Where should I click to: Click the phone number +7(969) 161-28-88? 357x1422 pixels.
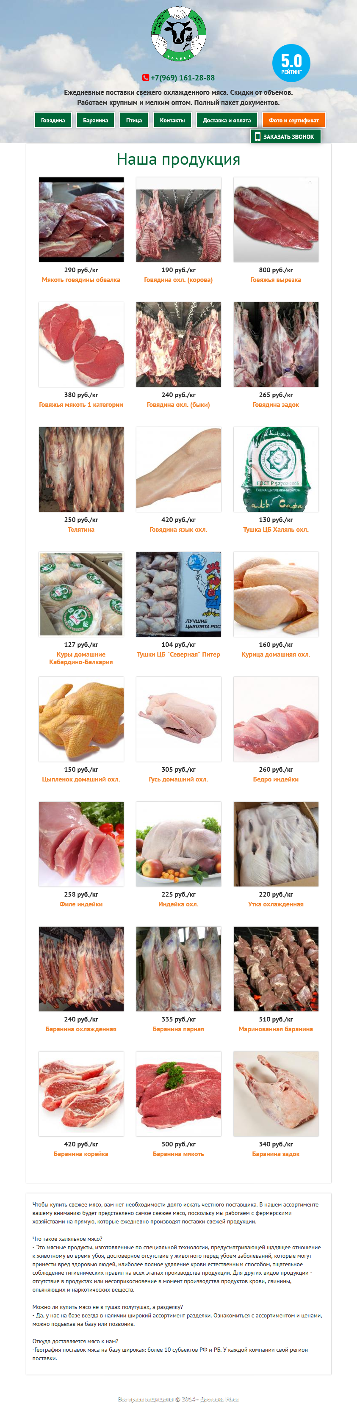[183, 78]
